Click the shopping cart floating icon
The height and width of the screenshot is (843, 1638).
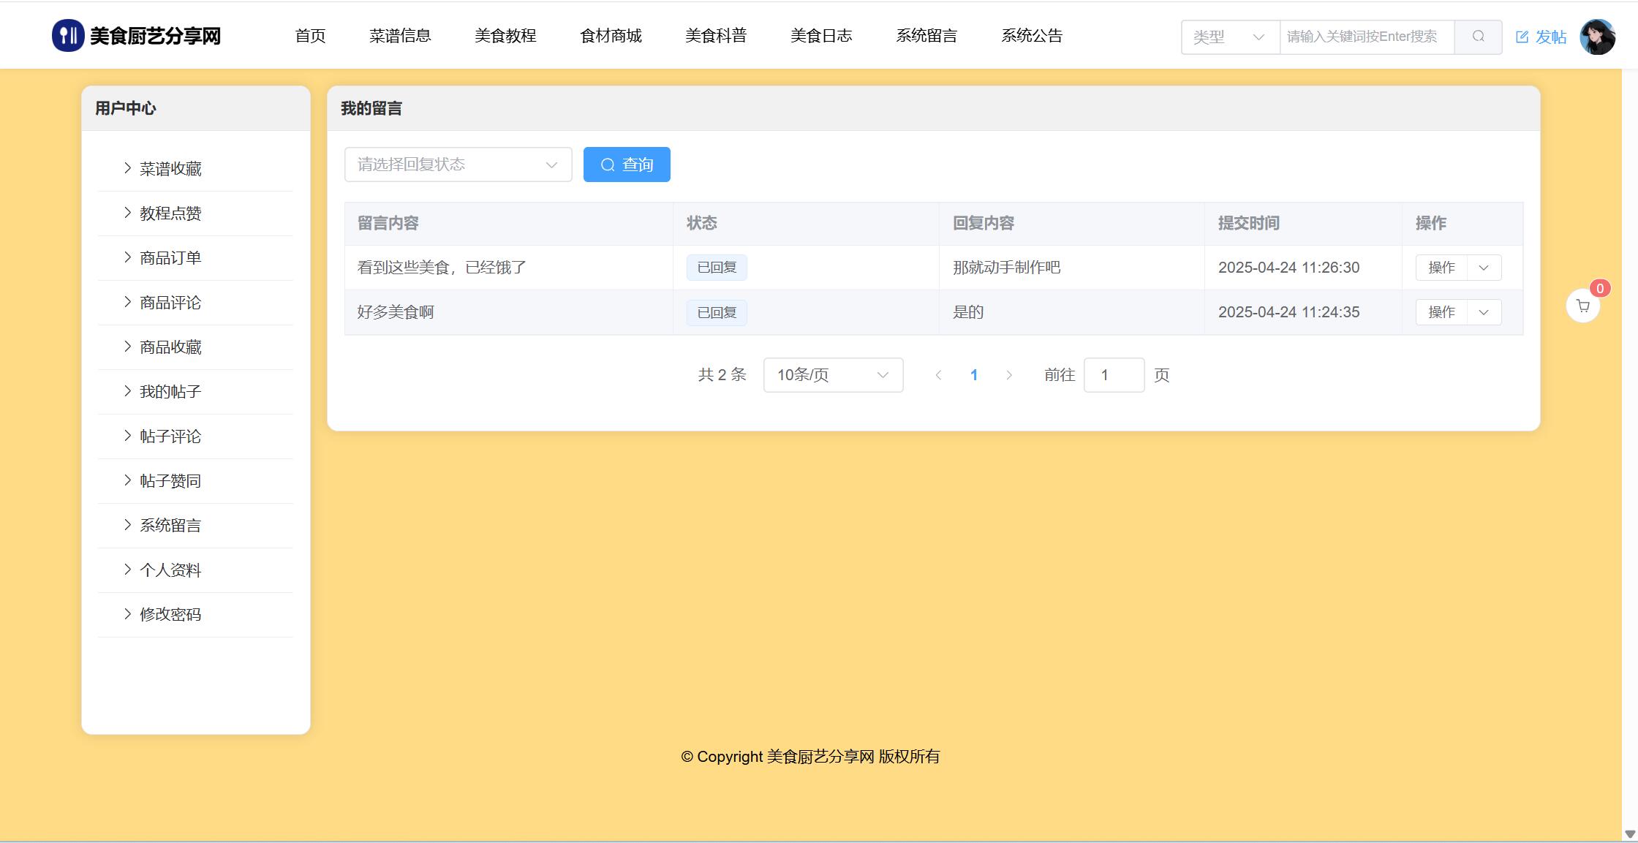tap(1582, 306)
